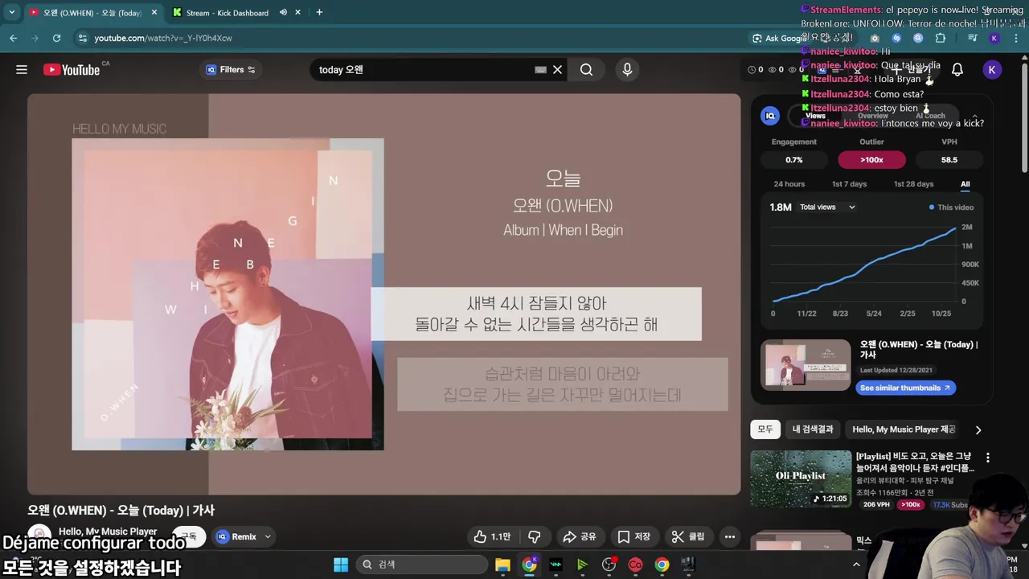Create a clip with 클립 button
This screenshot has height=579, width=1029.
688,536
